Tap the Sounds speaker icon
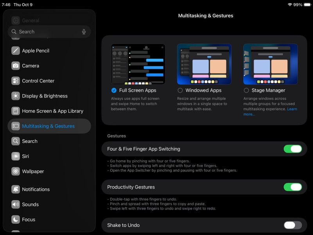Viewport: 313px width, 235px height. pos(16,204)
